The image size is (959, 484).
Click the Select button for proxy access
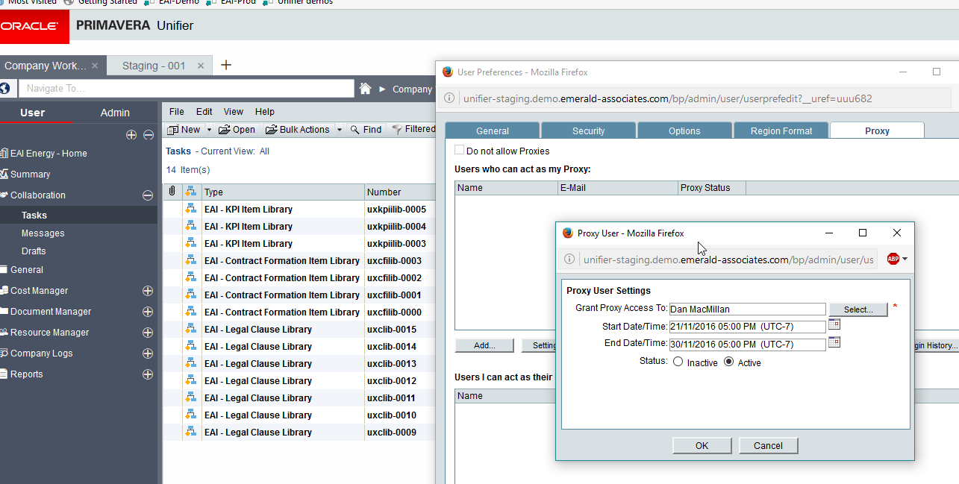(x=858, y=309)
